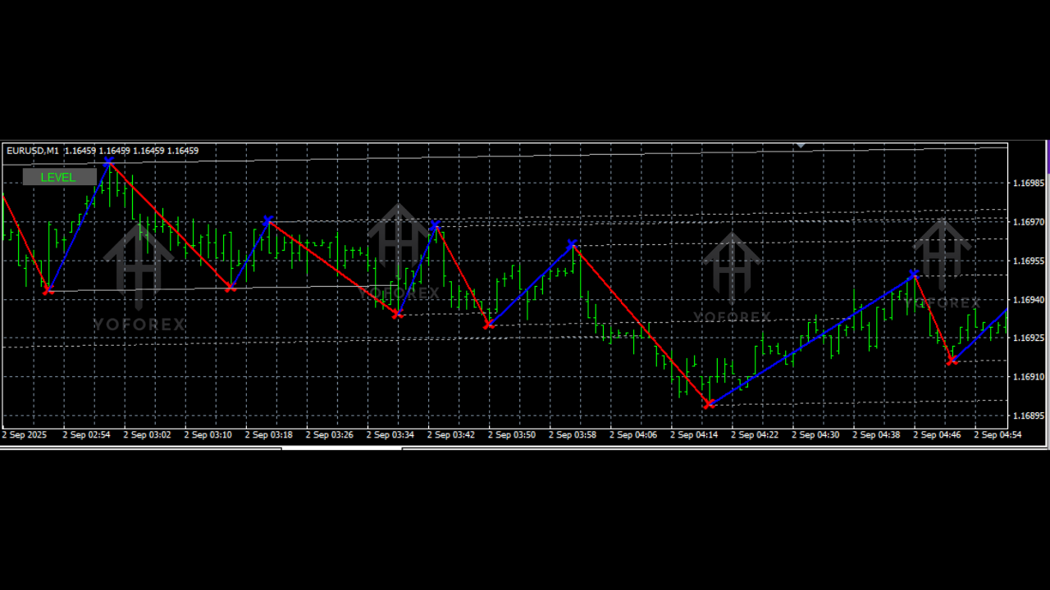The height and width of the screenshot is (590, 1050).
Task: Click the green LEVEL button
Action: pos(58,177)
